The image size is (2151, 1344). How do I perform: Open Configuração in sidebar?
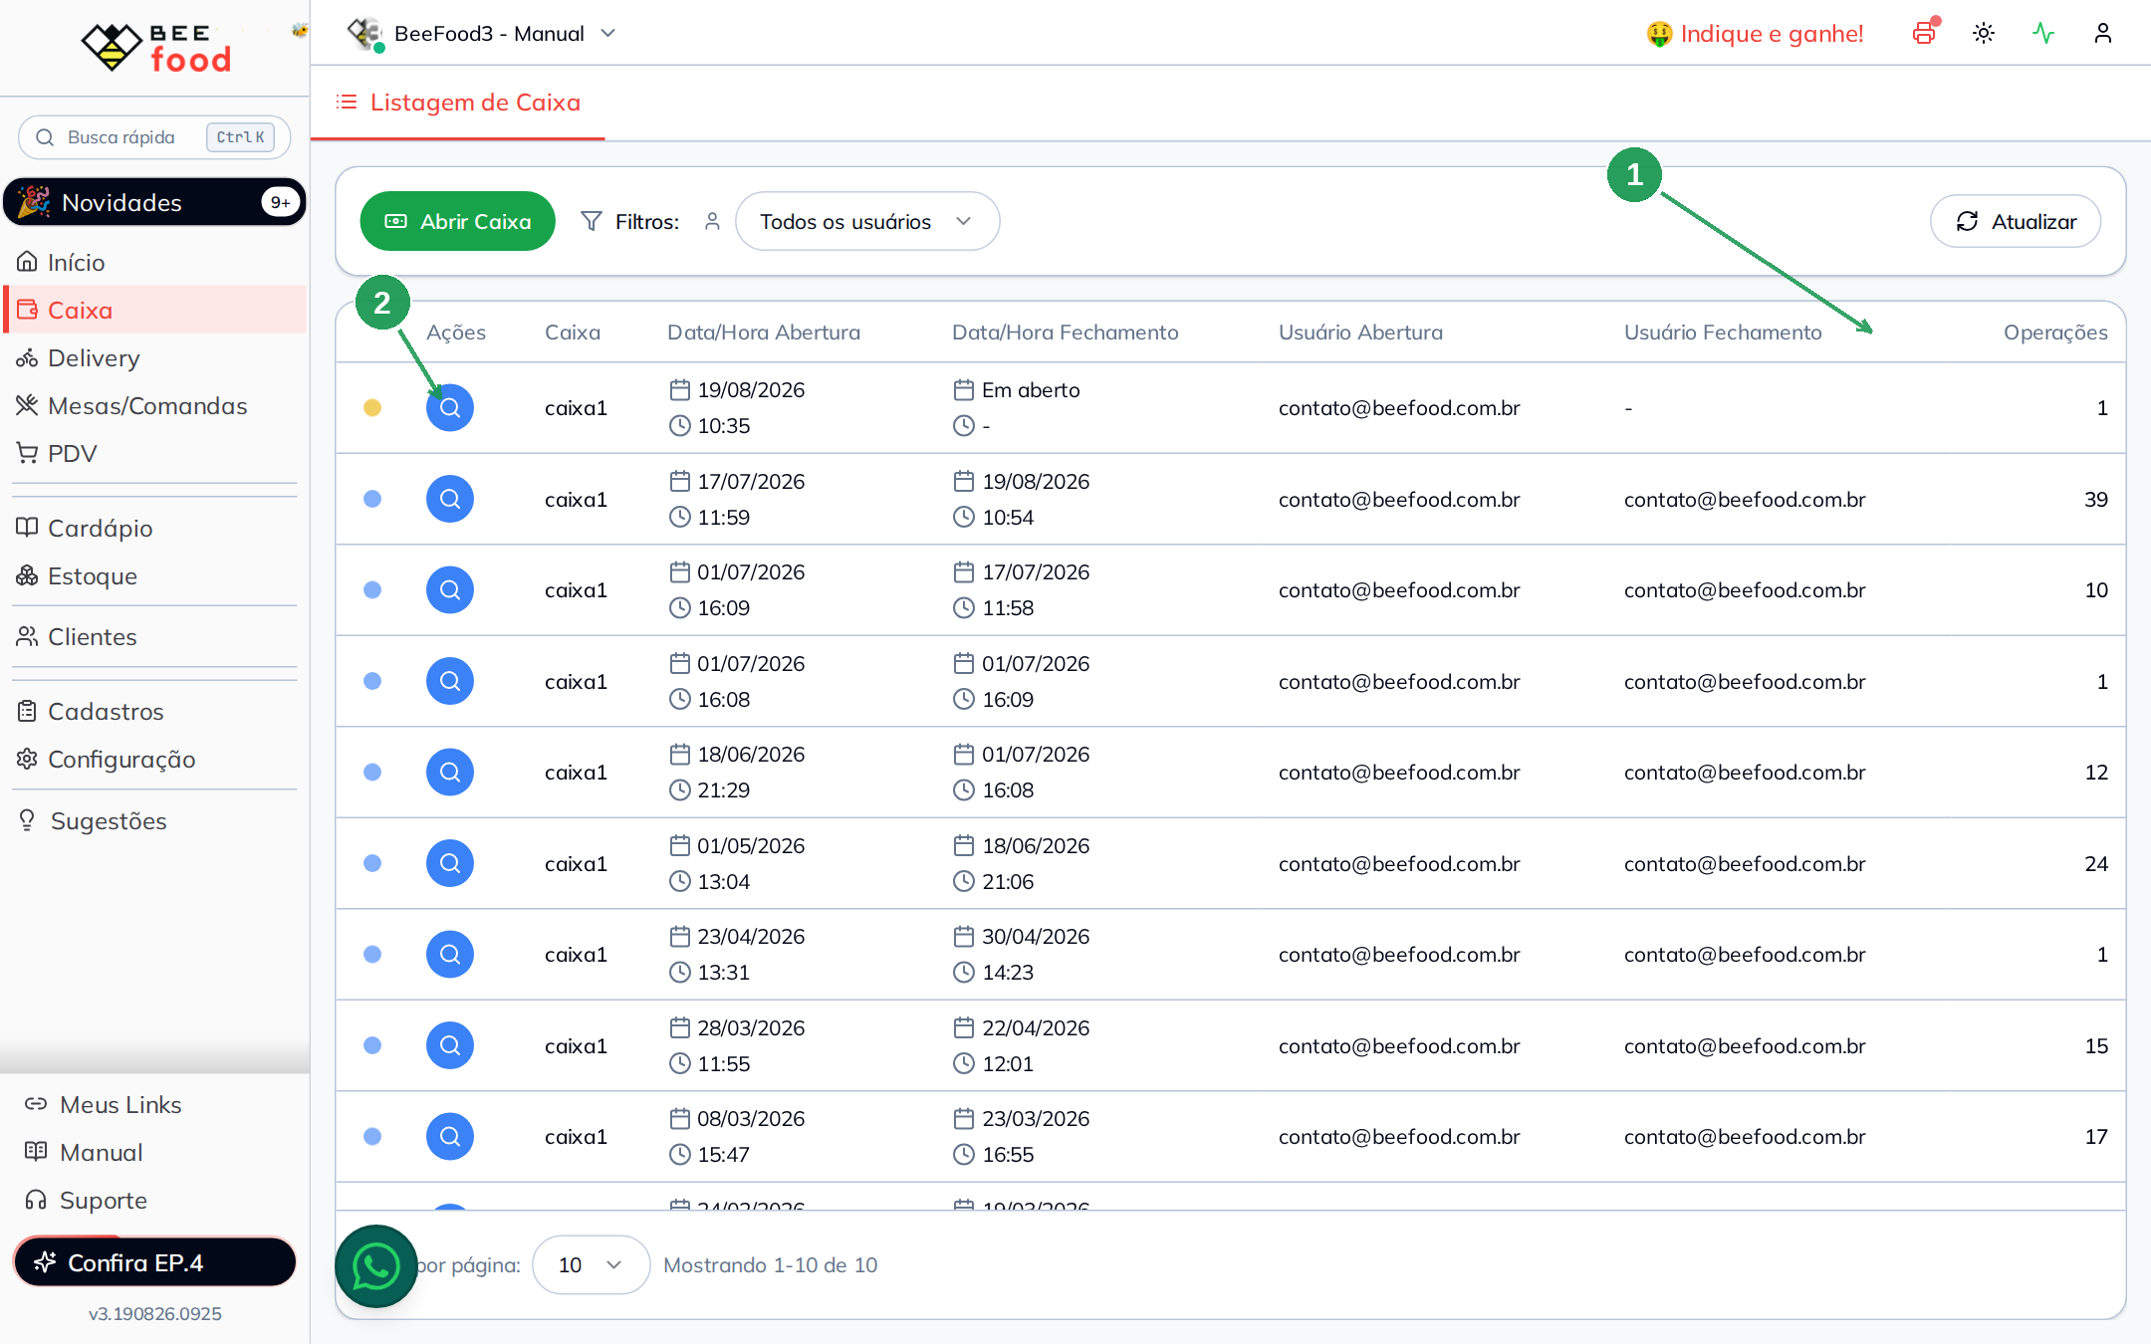pos(154,759)
